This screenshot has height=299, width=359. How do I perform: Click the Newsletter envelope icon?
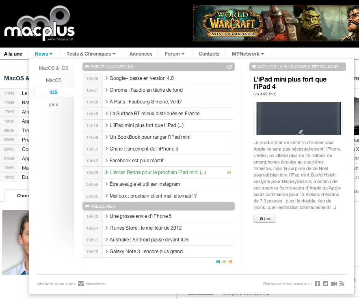point(81,284)
